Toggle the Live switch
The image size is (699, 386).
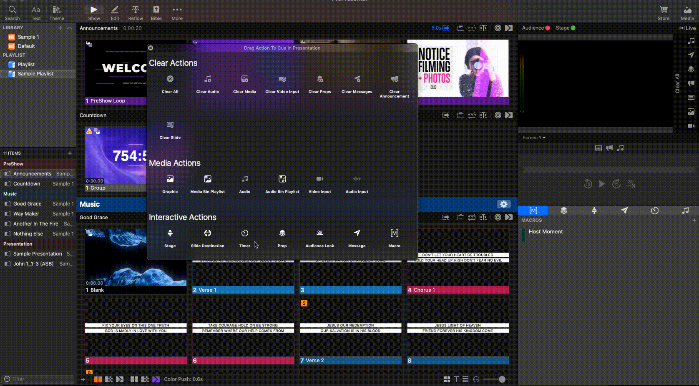pyautogui.click(x=687, y=28)
